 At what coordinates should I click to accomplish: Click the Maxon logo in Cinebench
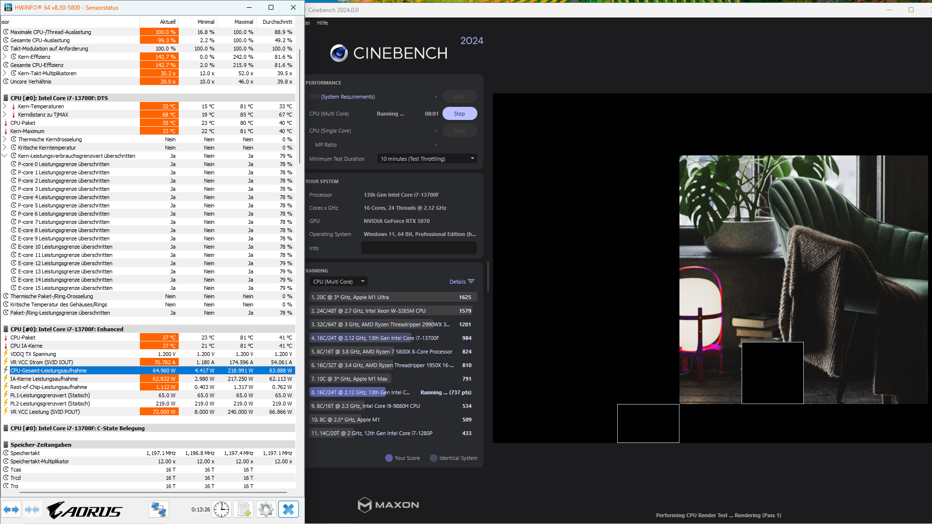click(388, 505)
